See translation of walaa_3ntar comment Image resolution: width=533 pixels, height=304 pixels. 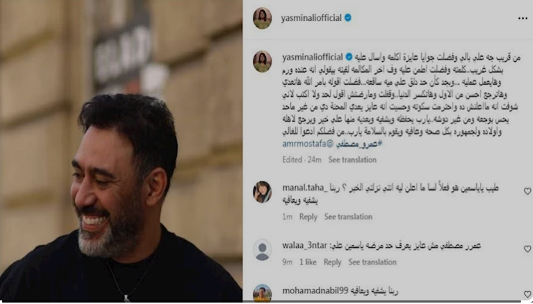click(x=372, y=262)
